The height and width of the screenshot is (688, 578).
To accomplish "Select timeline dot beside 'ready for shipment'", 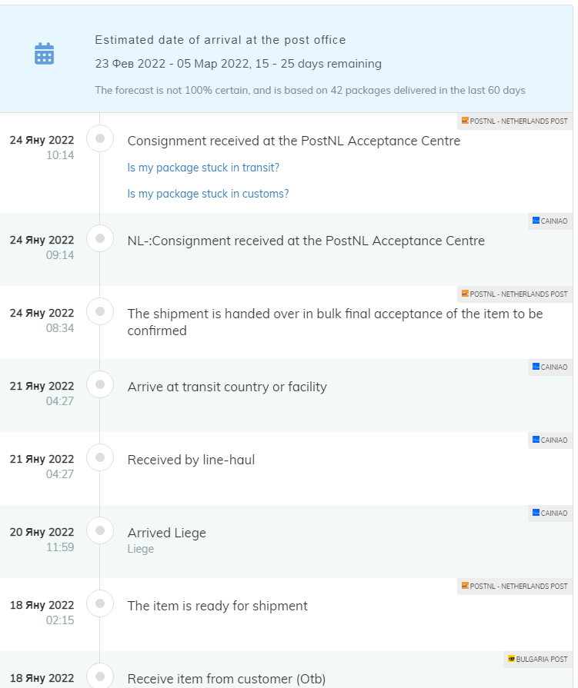I will (100, 604).
